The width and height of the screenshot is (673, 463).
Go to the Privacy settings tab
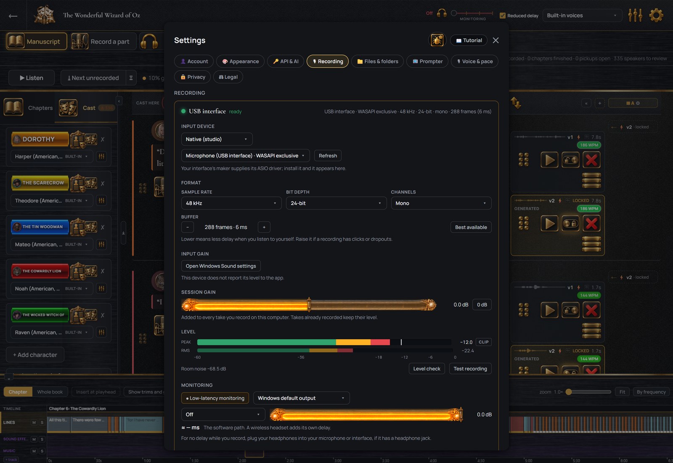coord(193,77)
